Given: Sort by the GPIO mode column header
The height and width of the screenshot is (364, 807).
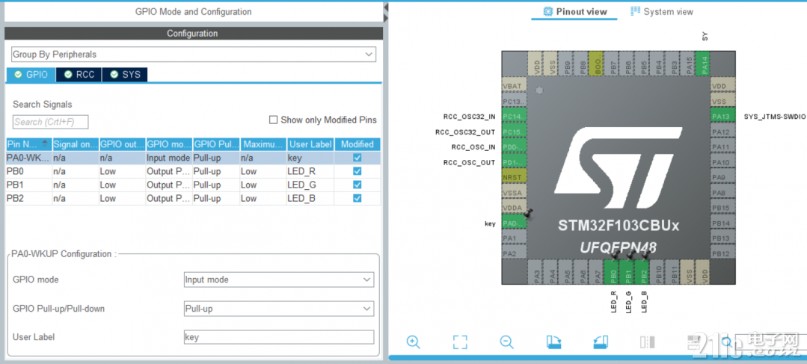Looking at the screenshot, I should (169, 144).
